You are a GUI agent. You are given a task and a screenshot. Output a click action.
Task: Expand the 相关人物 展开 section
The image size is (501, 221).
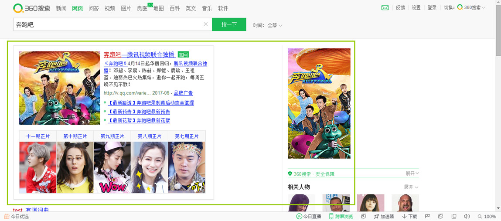411,187
